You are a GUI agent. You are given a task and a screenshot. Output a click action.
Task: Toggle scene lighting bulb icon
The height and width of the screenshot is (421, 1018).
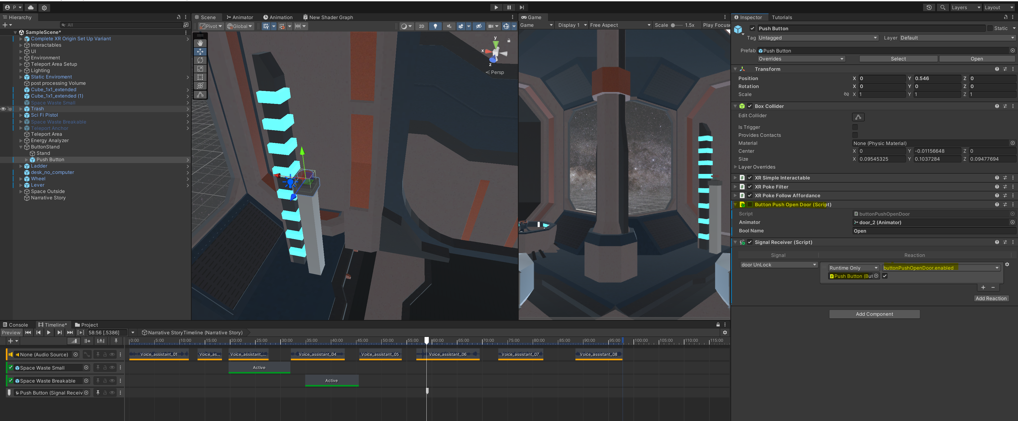(x=435, y=27)
